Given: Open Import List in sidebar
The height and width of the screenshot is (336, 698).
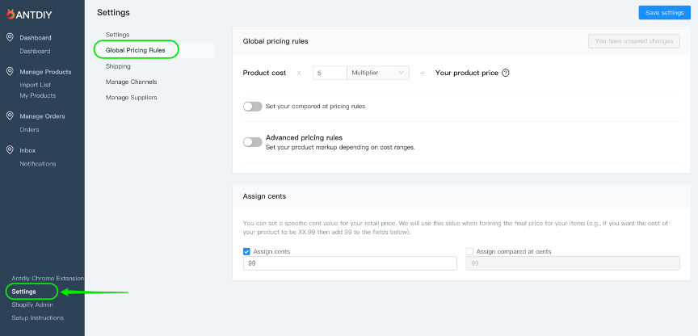Looking at the screenshot, I should (36, 85).
